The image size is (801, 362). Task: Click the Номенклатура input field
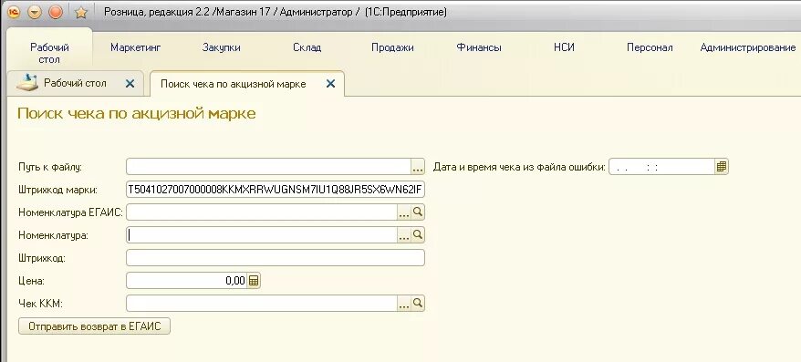[x=262, y=235]
